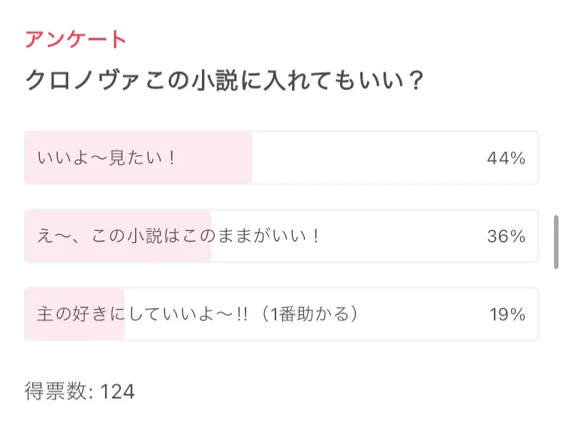This screenshot has height=435, width=563.
Task: Click the 36% result label
Action: [x=505, y=236]
